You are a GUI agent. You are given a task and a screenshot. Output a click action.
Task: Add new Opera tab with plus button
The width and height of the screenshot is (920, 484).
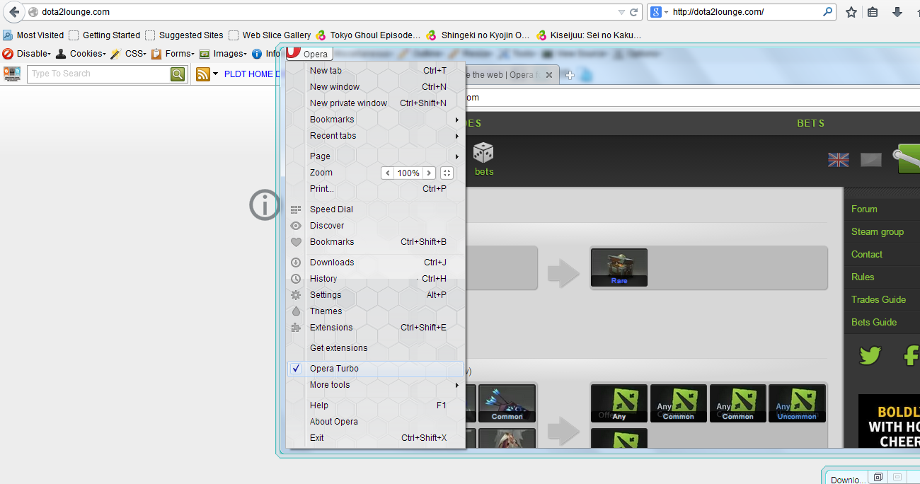pyautogui.click(x=570, y=76)
